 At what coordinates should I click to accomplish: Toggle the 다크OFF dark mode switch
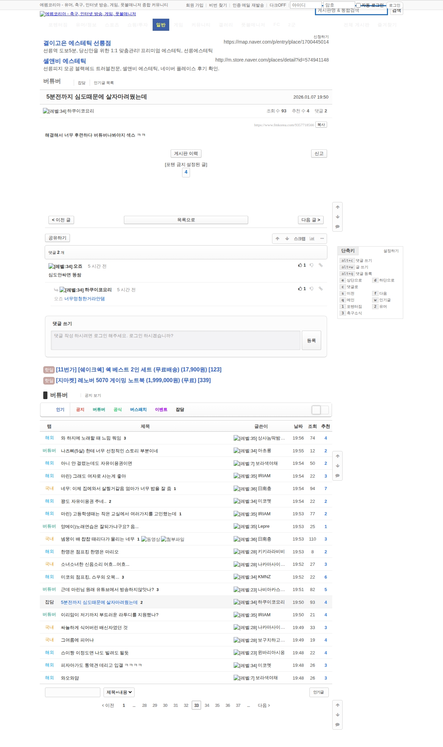pyautogui.click(x=278, y=5)
